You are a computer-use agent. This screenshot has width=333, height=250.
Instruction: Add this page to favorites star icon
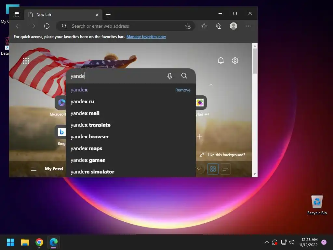188,26
